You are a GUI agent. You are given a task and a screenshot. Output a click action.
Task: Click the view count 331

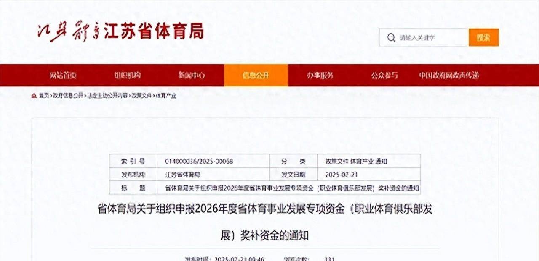pyautogui.click(x=330, y=259)
